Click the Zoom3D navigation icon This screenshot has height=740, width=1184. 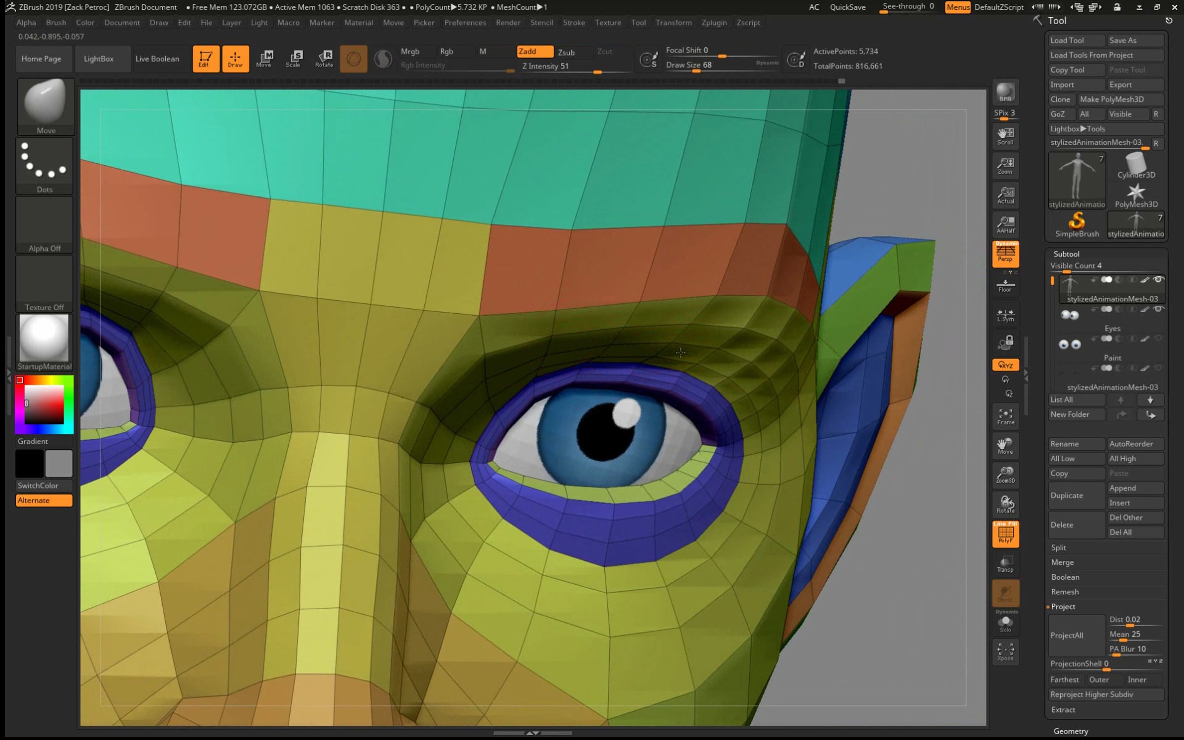pyautogui.click(x=1005, y=475)
